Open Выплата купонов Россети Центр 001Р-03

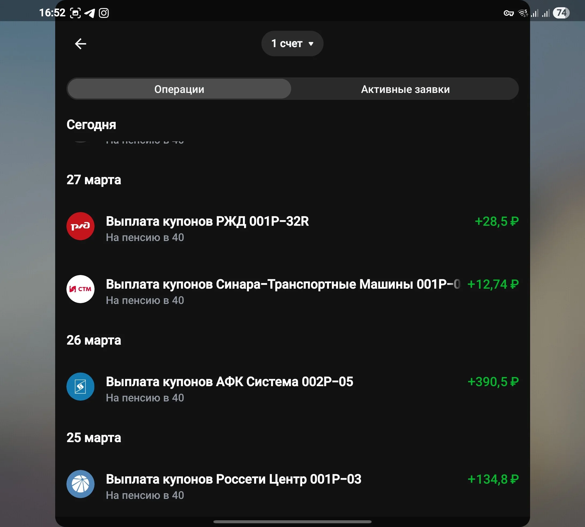[x=292, y=486]
